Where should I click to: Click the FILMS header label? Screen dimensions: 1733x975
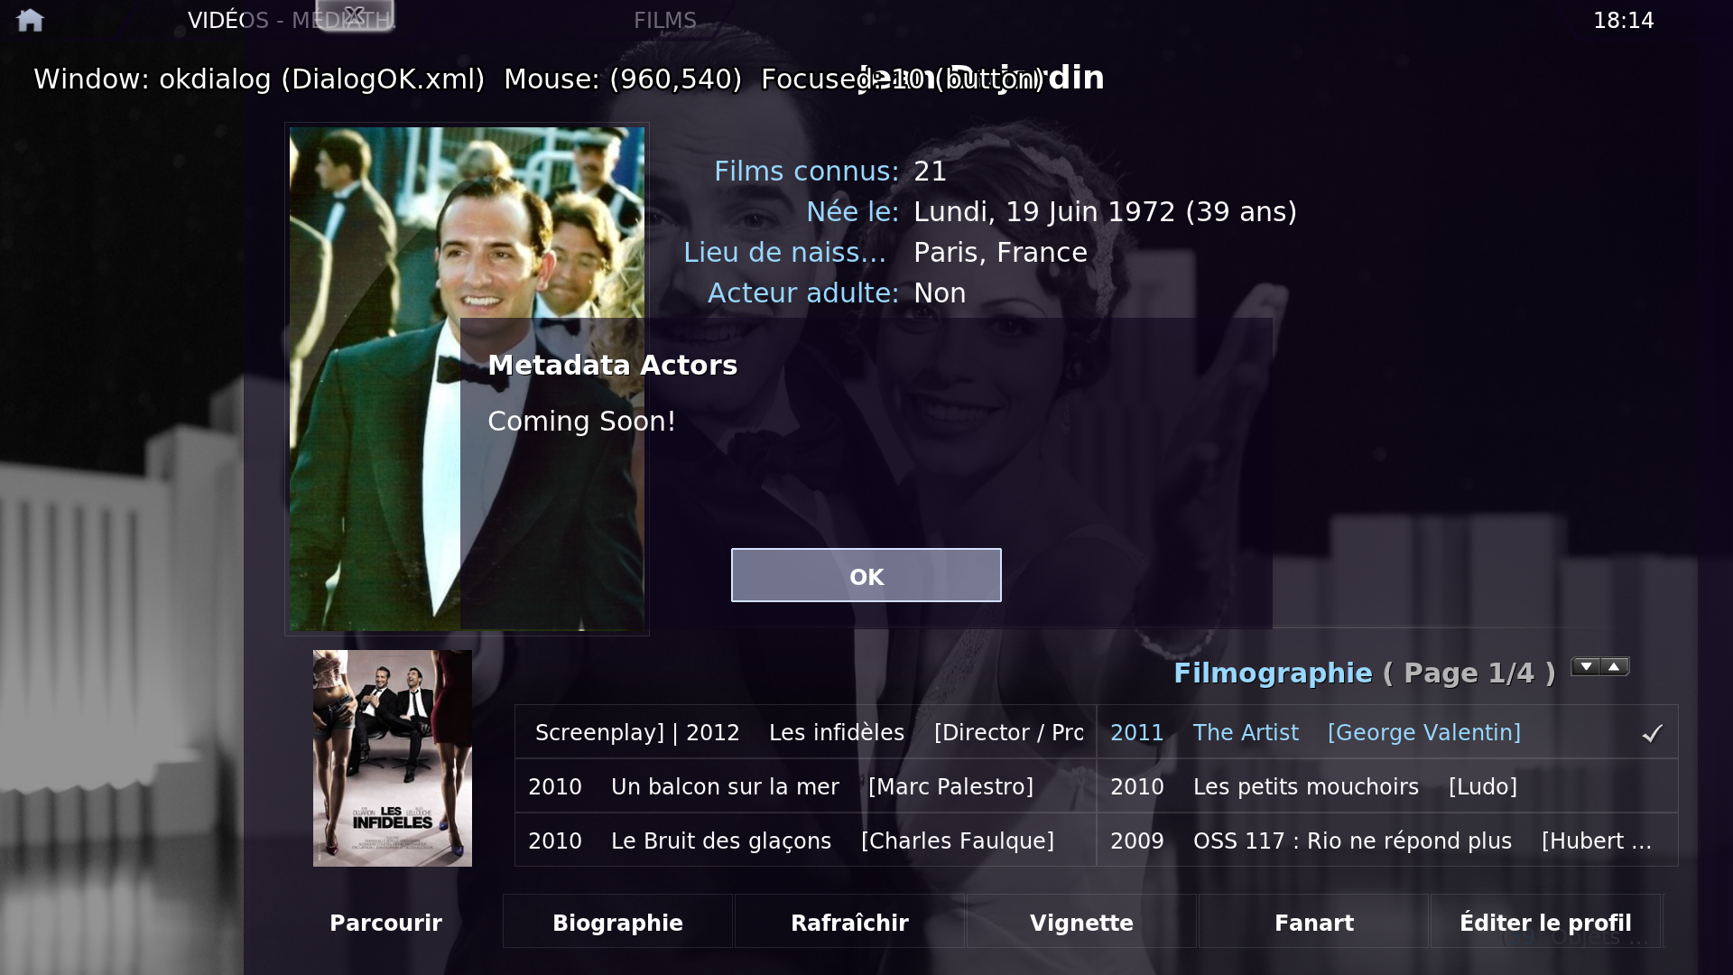click(x=665, y=21)
